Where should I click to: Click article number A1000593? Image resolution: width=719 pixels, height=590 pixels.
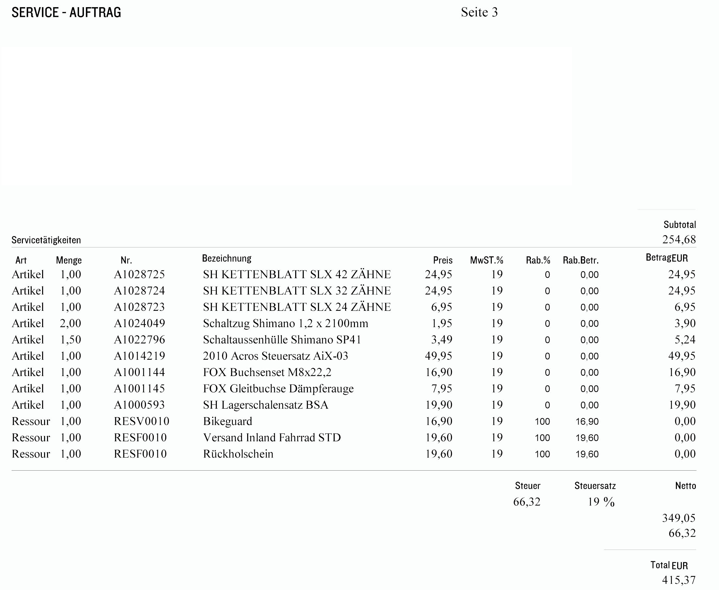point(139,405)
